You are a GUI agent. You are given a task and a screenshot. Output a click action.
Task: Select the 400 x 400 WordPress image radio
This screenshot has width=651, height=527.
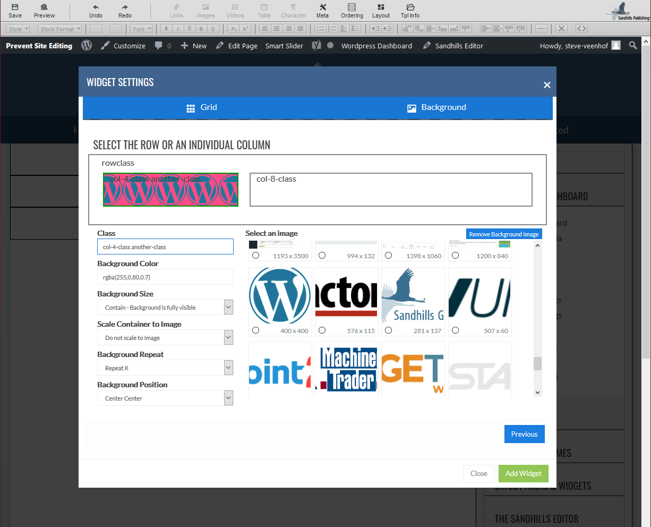point(255,330)
